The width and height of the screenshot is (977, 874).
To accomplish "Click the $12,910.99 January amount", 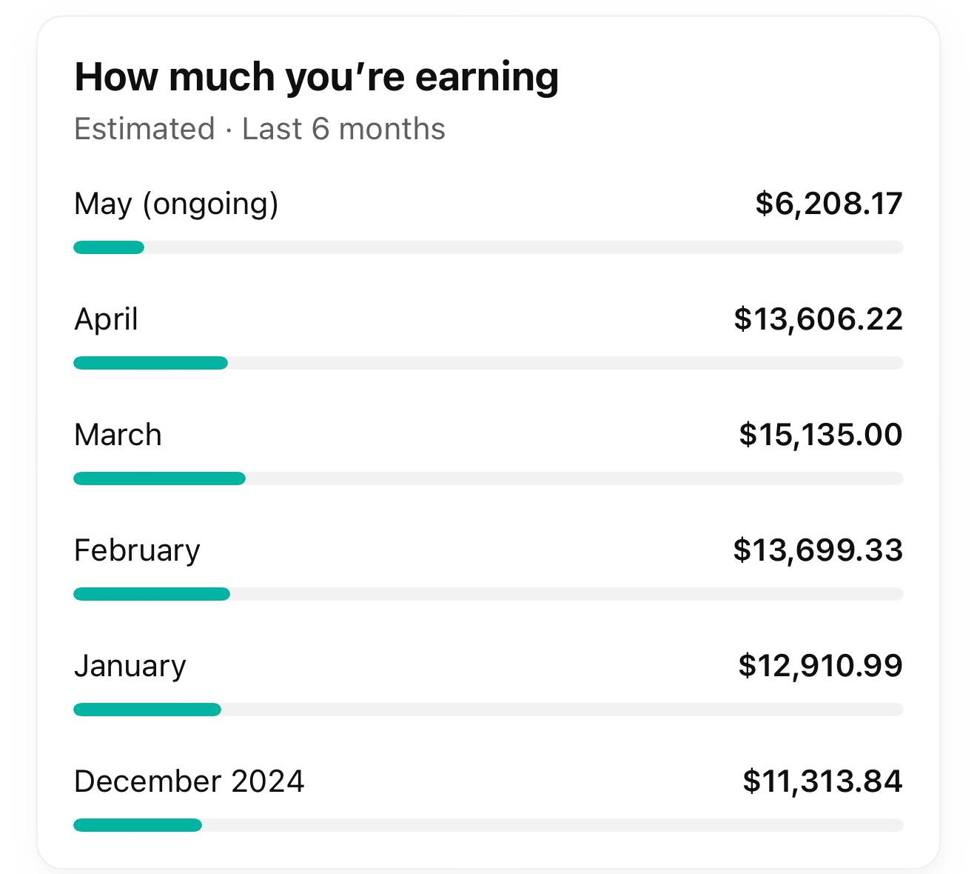I will (x=820, y=666).
